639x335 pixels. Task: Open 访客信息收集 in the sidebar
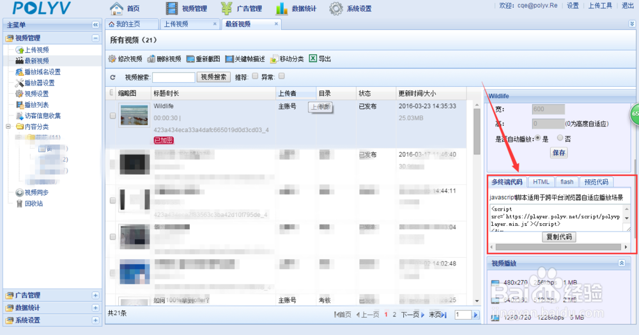[42, 115]
